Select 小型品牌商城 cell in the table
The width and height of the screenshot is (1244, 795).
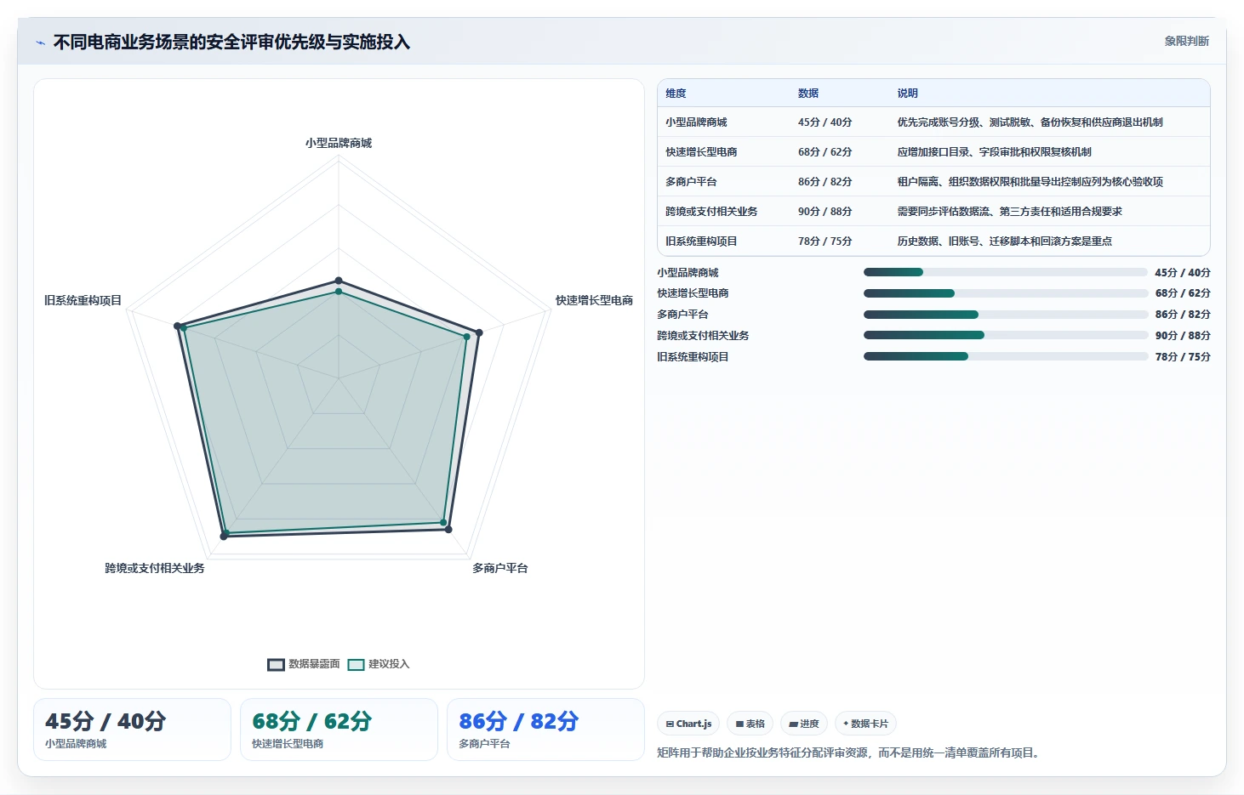696,122
